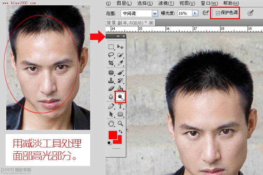Choose the Blur droplet tool
Image resolution: width=263 pixels, height=175 pixels.
pyautogui.click(x=111, y=97)
